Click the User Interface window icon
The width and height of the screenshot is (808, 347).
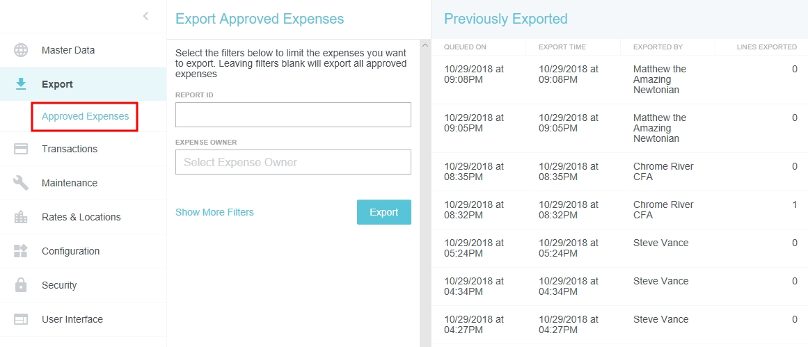21,319
